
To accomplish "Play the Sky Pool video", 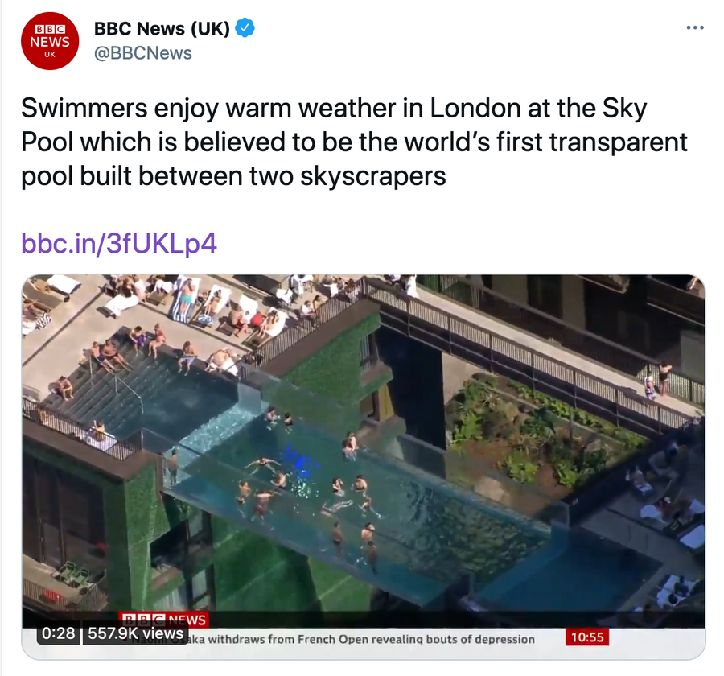I will [x=364, y=467].
